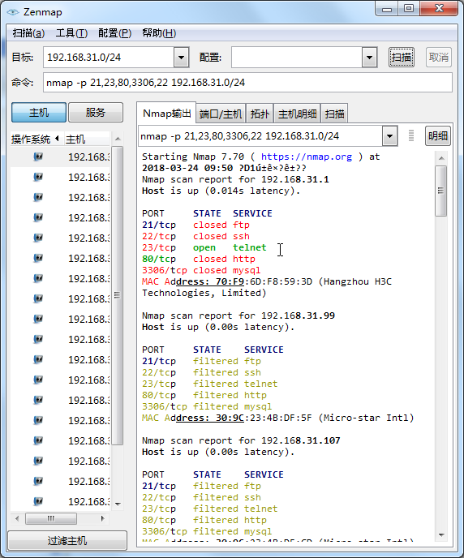Click the MAC address line for Hangzhou H3C
The width and height of the screenshot is (464, 558).
pos(267,282)
